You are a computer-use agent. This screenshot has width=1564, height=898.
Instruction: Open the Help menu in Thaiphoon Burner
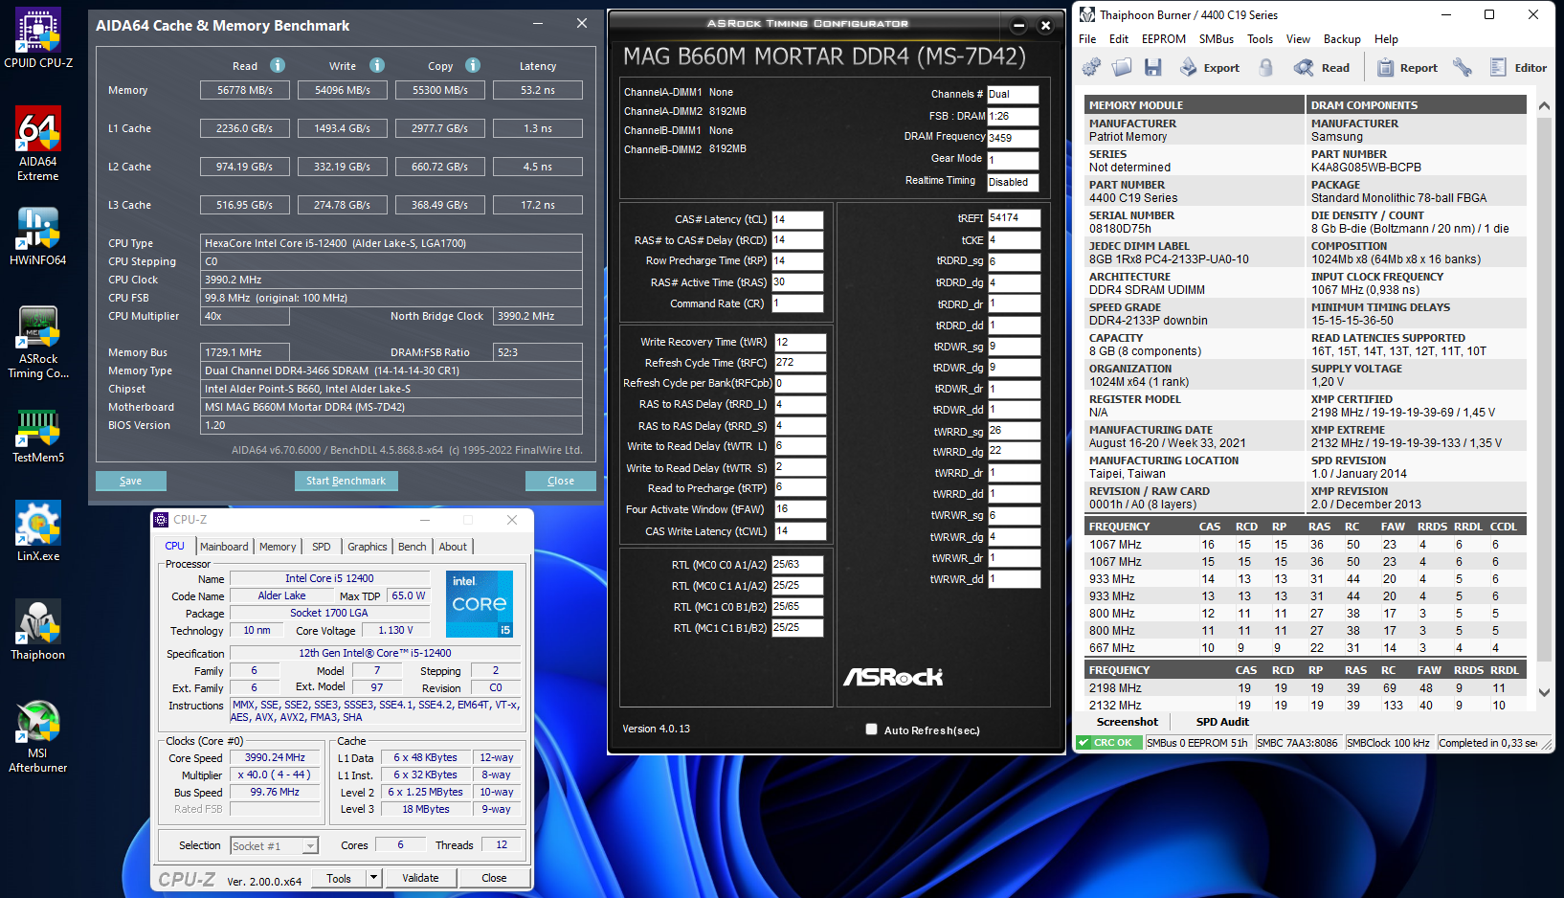pyautogui.click(x=1386, y=39)
